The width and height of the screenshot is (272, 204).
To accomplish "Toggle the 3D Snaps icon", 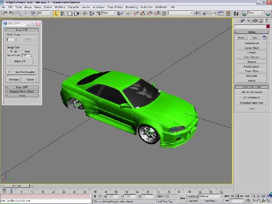I will click(x=136, y=13).
